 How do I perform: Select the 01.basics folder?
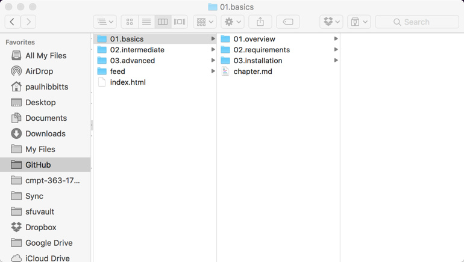pyautogui.click(x=155, y=39)
